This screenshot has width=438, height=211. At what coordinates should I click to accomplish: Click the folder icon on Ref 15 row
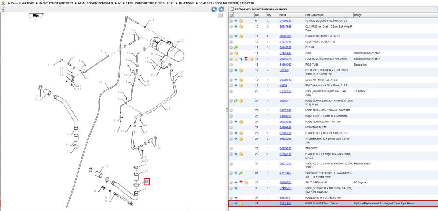236,59
